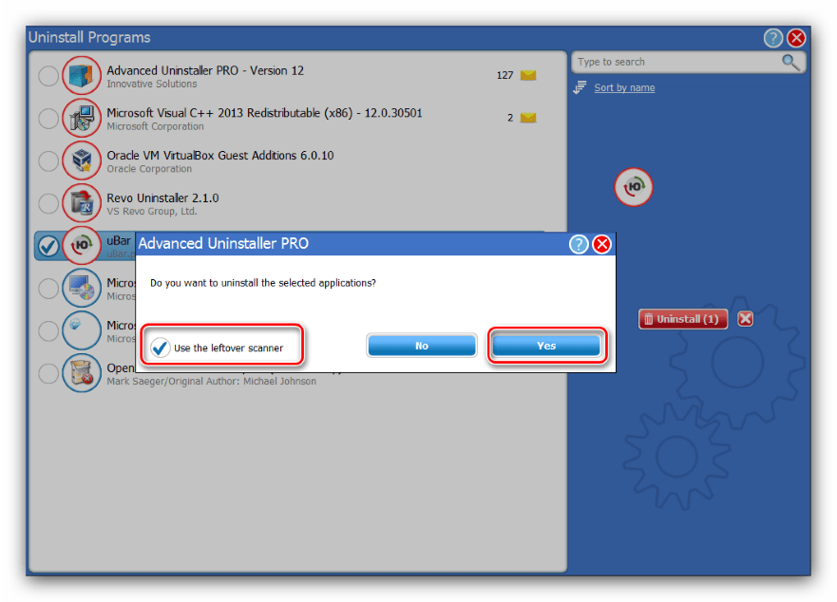
Task: Open the dialog's blue help icon
Action: click(579, 244)
